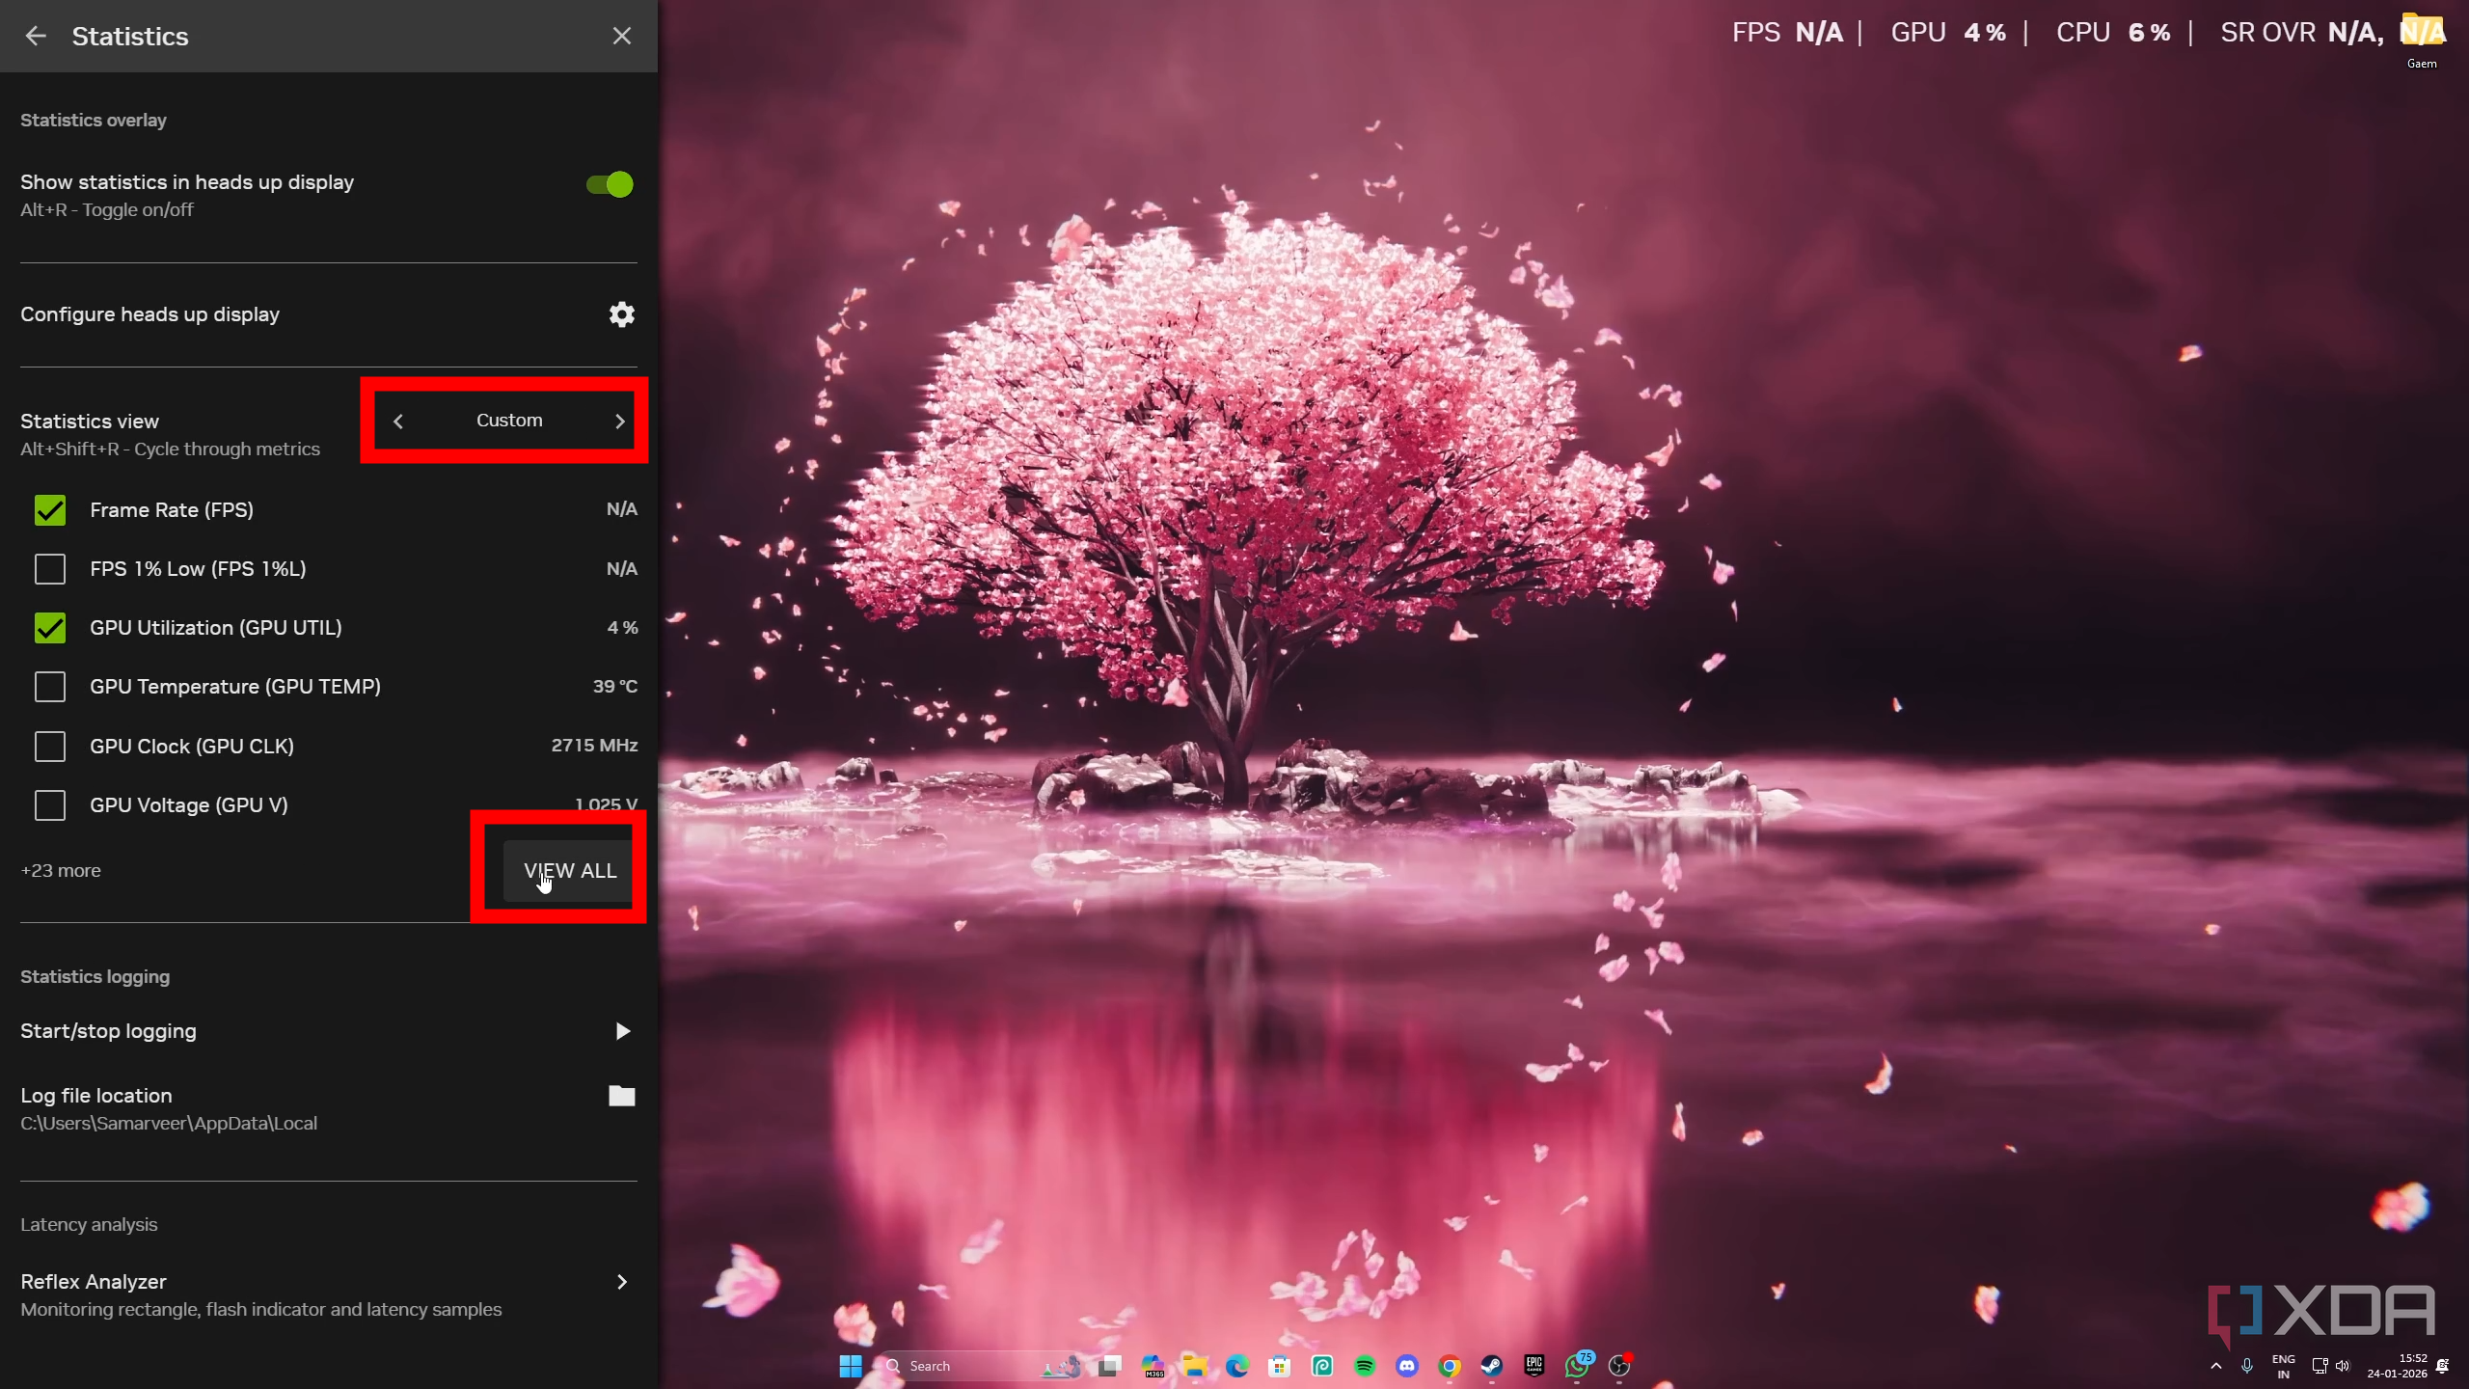
Task: Click GPU Clock value 2715 MHz
Action: (x=594, y=745)
